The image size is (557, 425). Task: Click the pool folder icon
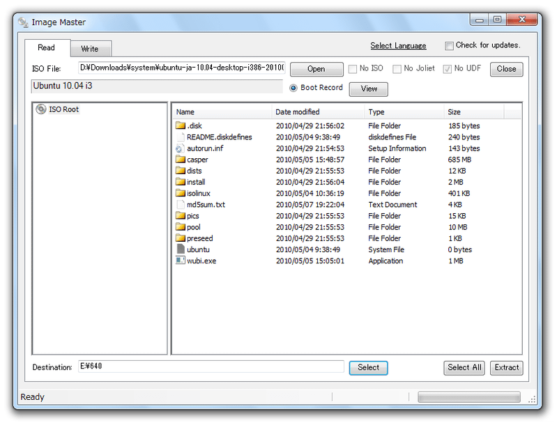(181, 227)
